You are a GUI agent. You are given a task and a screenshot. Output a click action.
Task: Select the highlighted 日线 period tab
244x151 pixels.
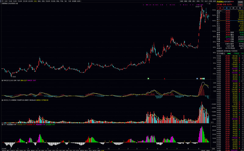(x=35, y=1)
